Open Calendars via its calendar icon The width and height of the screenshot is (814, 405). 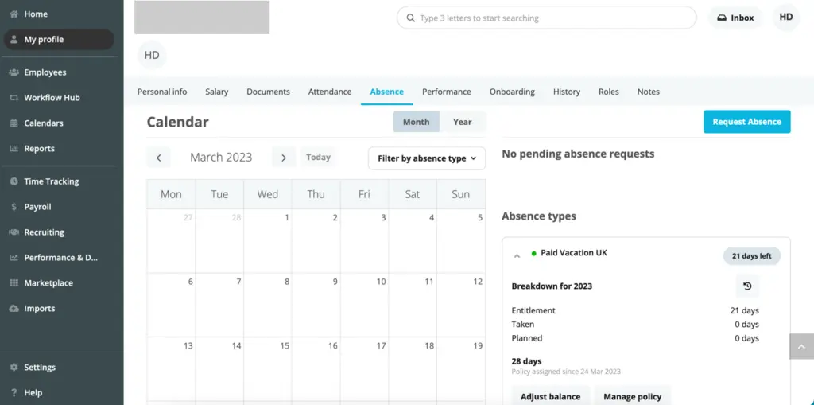coord(14,123)
